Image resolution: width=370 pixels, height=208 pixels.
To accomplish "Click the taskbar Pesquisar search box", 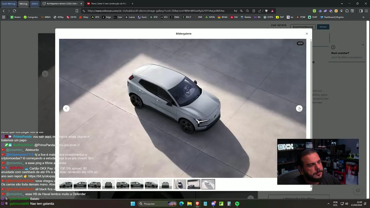I will (158, 204).
